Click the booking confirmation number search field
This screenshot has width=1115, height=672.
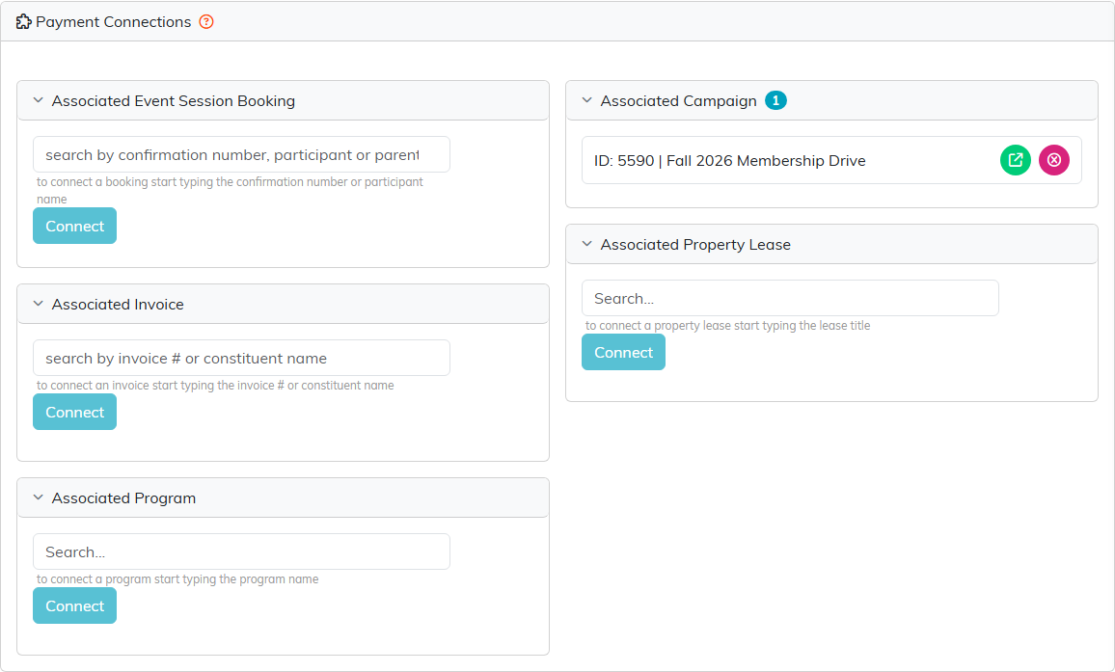242,154
